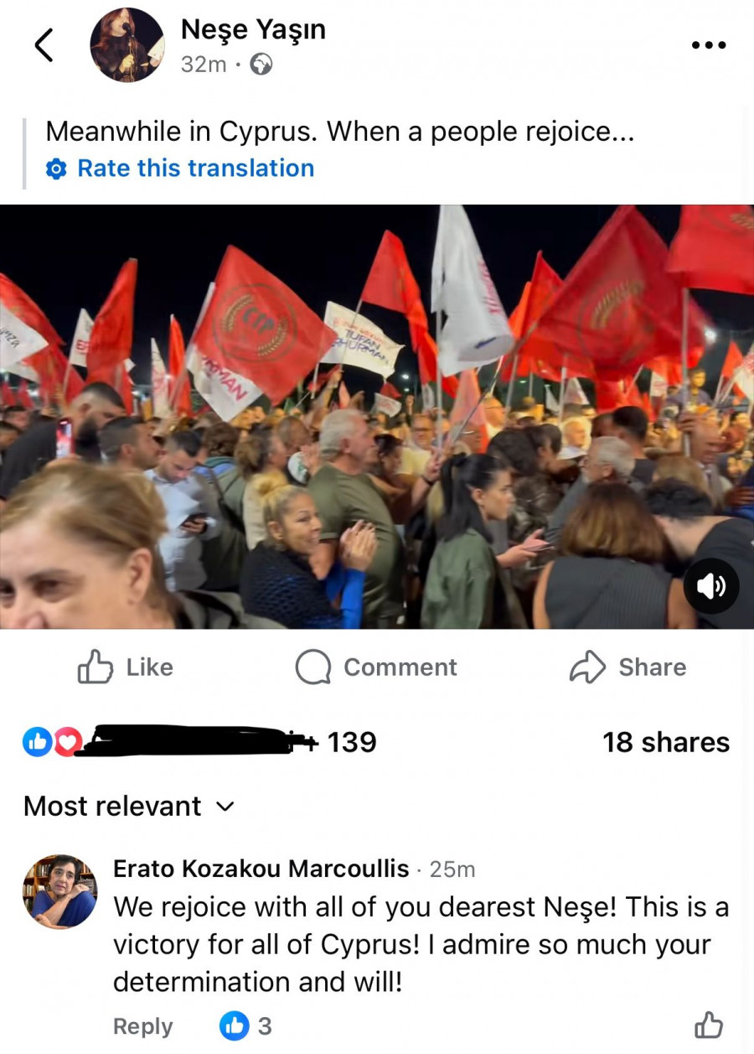
Task: Expand the Most relevant comment sorting dropdown
Action: [129, 806]
